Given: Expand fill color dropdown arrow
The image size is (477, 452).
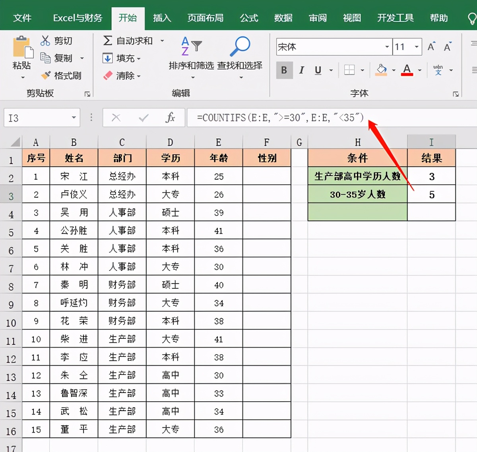Looking at the screenshot, I should [x=394, y=70].
